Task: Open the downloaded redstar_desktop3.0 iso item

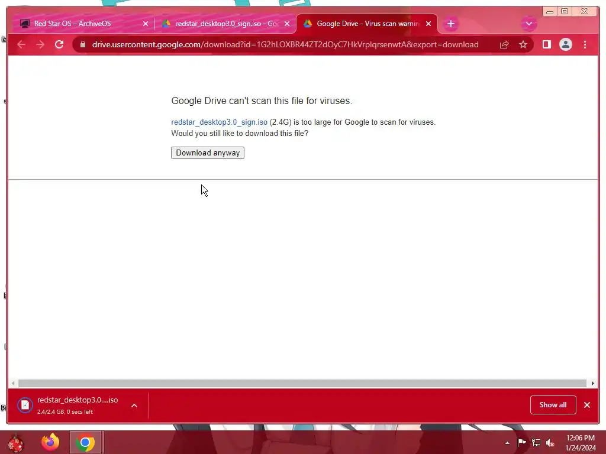Action: [x=78, y=405]
